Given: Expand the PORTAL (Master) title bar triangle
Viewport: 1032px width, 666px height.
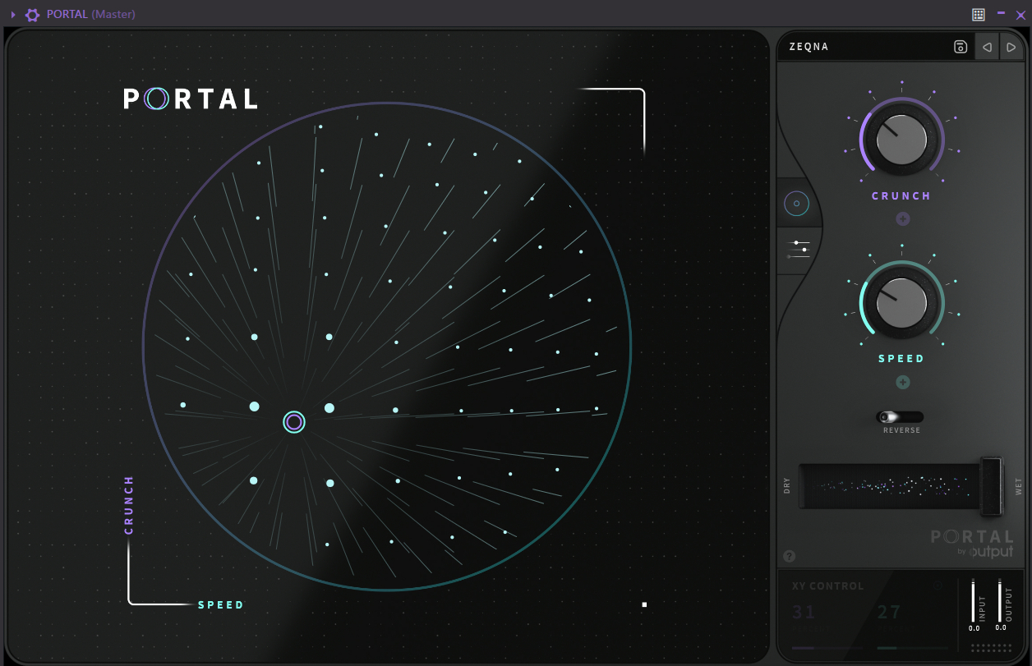Looking at the screenshot, I should (13, 14).
